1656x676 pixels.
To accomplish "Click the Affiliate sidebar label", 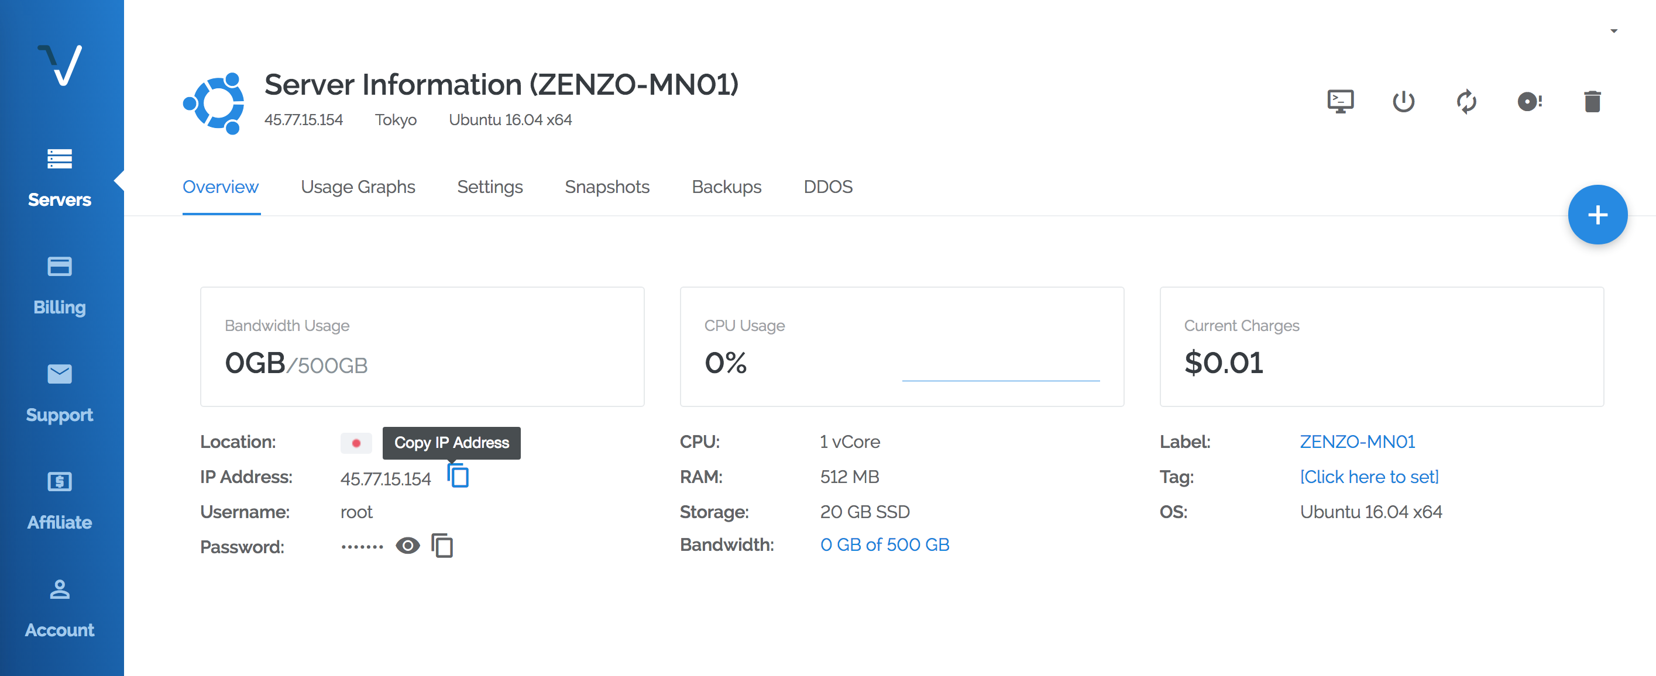I will point(60,522).
